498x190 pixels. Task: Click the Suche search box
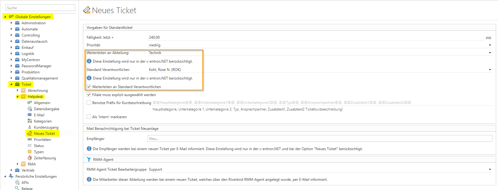pos(40,8)
